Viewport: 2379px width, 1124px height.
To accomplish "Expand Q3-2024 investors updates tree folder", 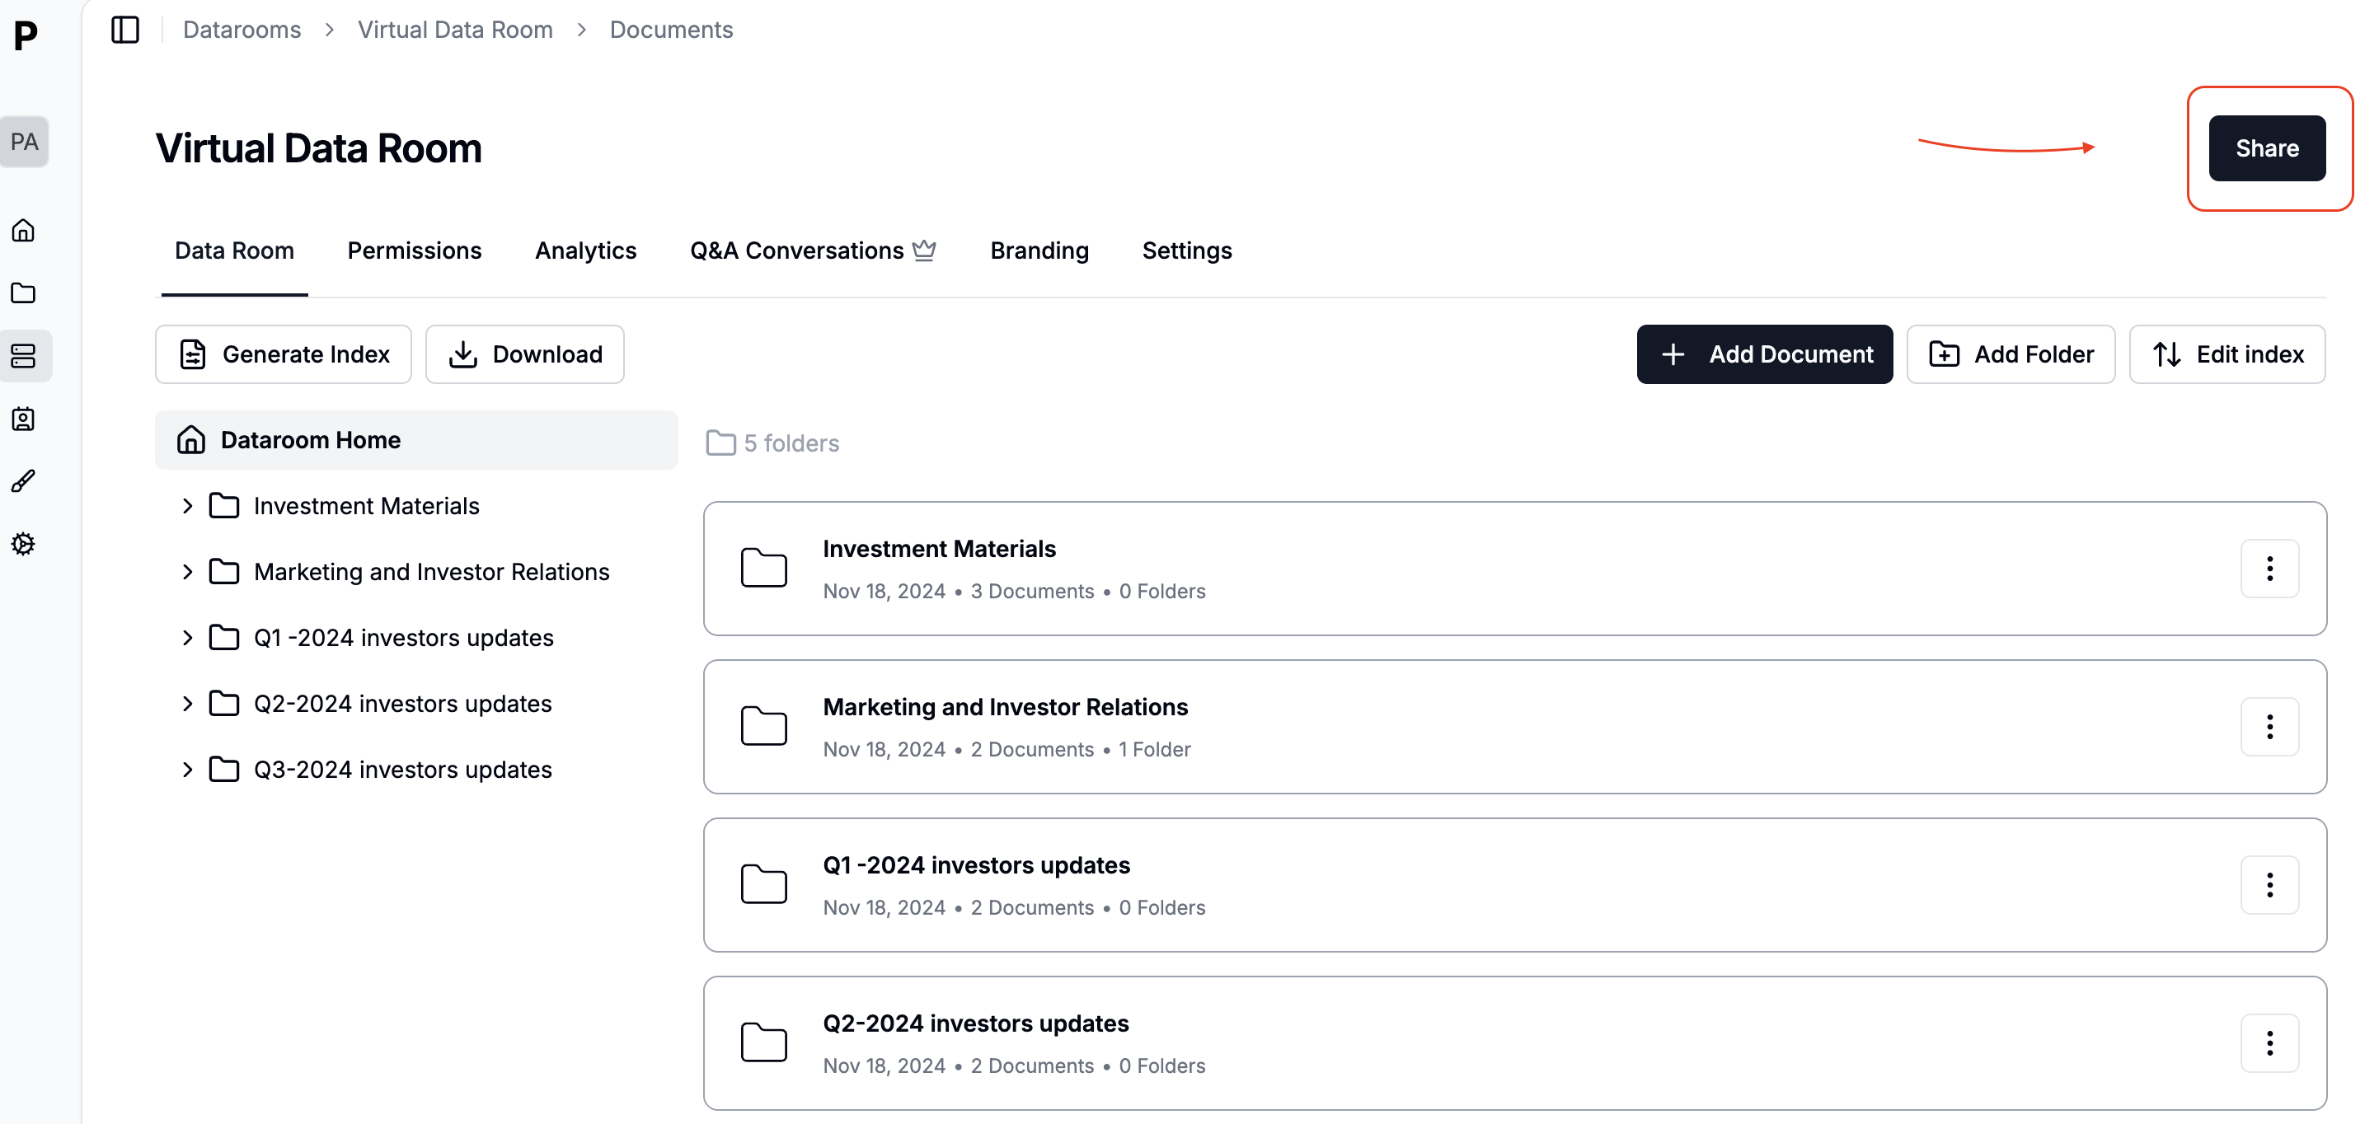I will point(187,770).
